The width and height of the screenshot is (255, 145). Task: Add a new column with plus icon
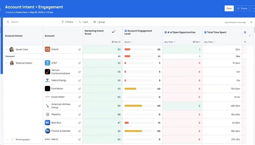250,36
